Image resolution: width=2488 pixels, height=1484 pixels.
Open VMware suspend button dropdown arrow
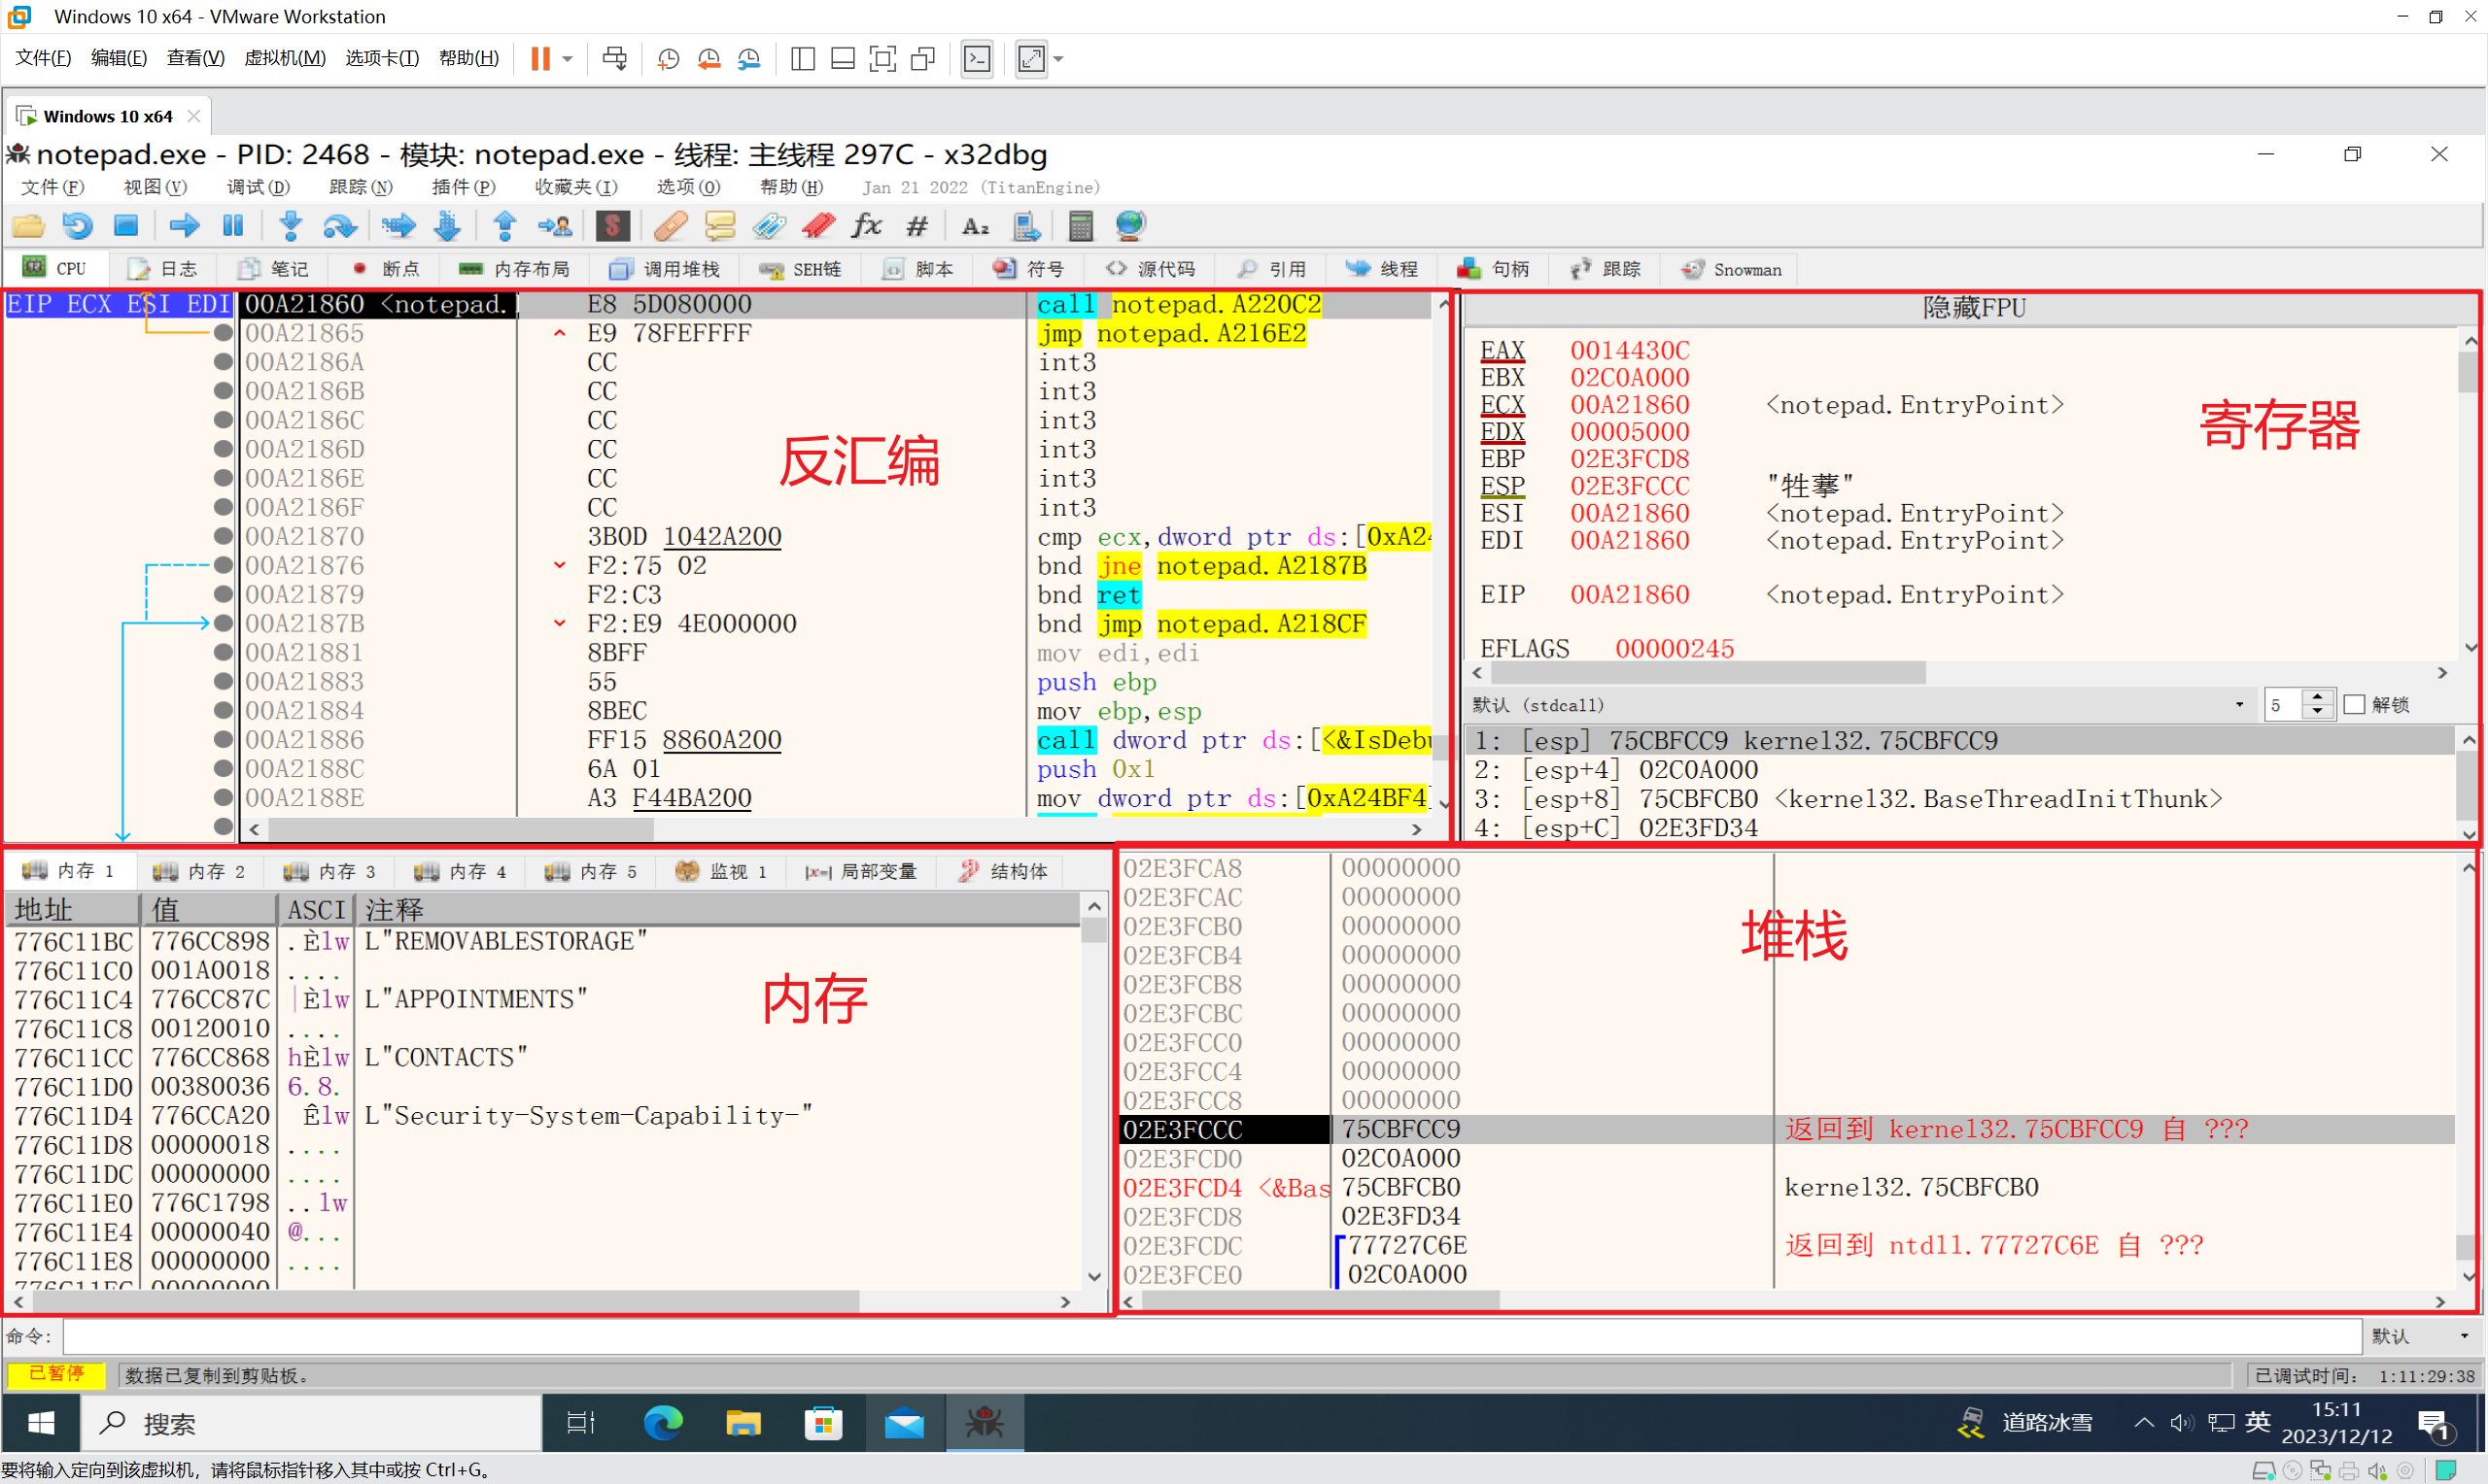(568, 59)
